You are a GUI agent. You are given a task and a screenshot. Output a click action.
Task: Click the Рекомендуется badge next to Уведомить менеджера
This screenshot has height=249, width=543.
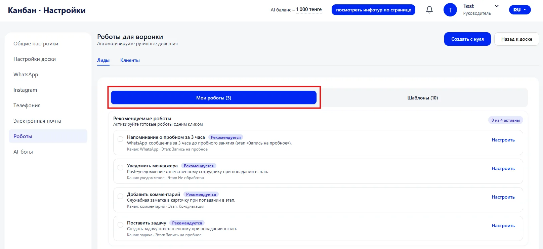tap(199, 166)
